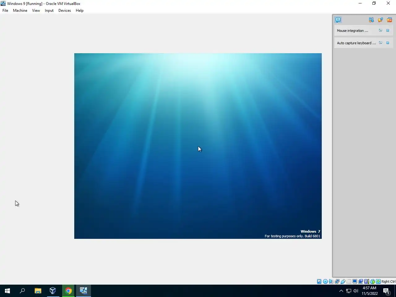Viewport: 396px width, 297px height.
Task: Select the running VM taskbar button
Action: click(84, 291)
